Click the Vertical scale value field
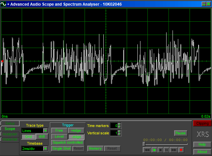 coord(114,133)
